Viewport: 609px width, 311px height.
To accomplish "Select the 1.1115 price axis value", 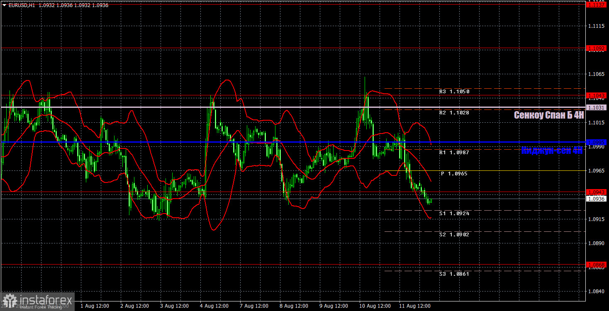I will click(596, 26).
